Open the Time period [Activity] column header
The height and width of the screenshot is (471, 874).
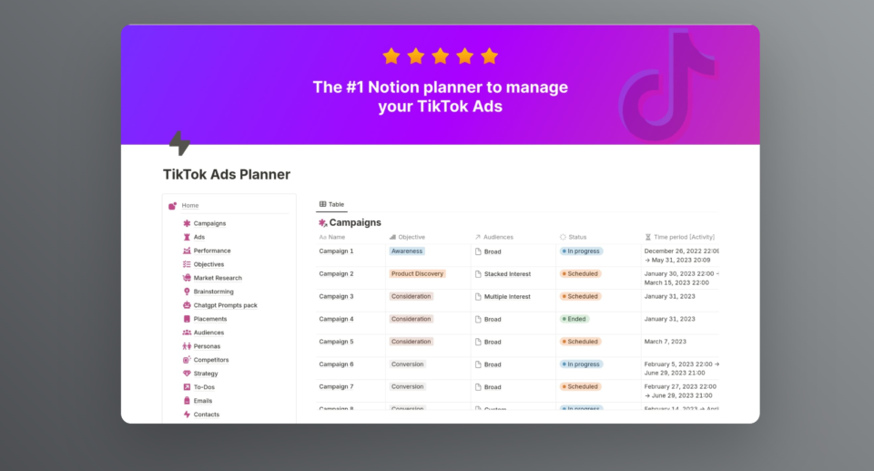click(x=679, y=237)
